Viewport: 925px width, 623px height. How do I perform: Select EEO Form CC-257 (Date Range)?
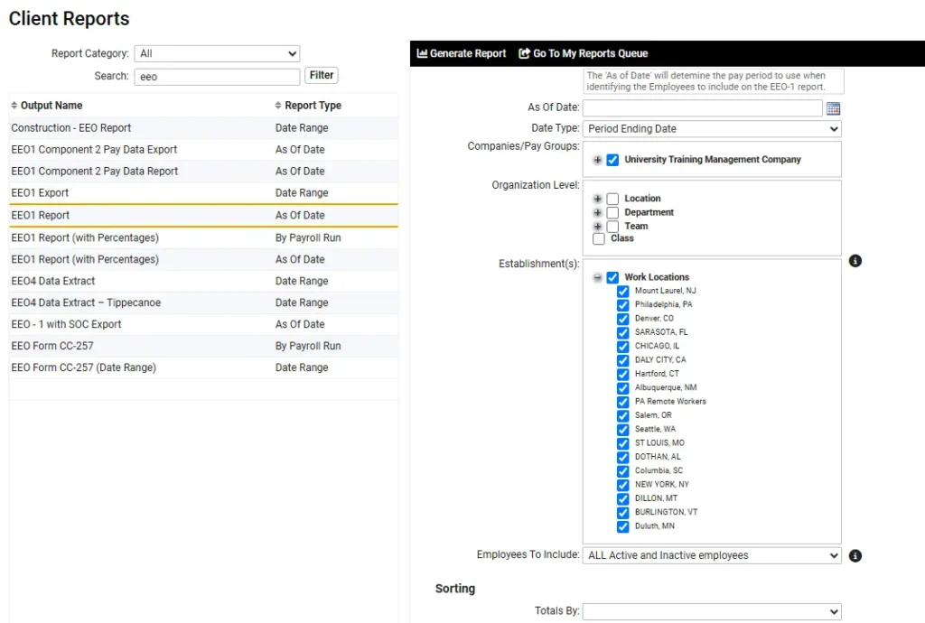(203, 367)
